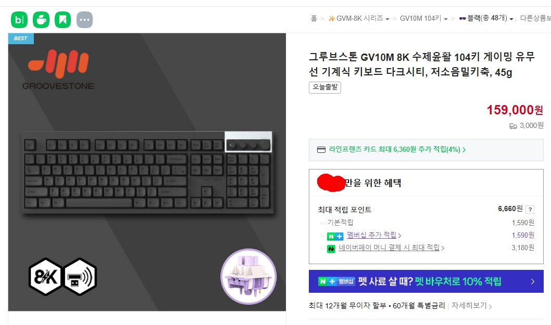The image size is (551, 325).
Task: Click the 라인프렌즈 카드 추가 적립 banner
Action: (426, 150)
